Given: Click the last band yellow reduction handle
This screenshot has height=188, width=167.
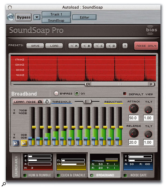Looking at the screenshot, I should point(121,127).
